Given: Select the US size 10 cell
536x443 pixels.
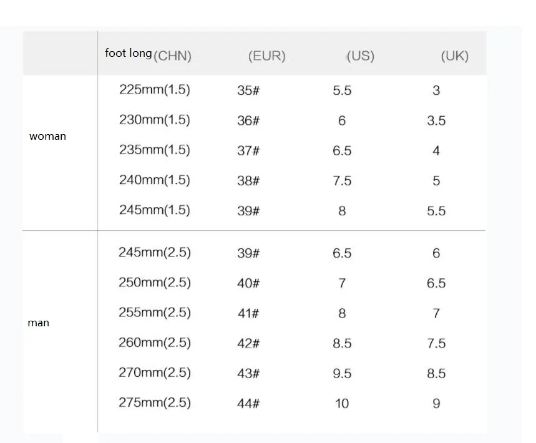Looking at the screenshot, I should click(x=342, y=403).
